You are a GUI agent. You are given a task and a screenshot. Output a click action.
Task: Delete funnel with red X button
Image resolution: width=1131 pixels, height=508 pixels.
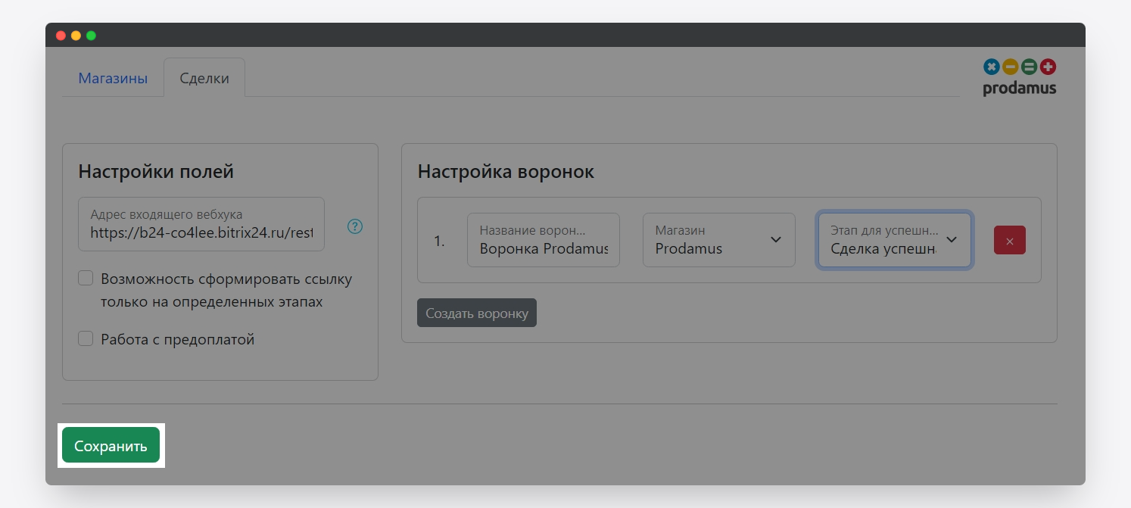(1009, 240)
